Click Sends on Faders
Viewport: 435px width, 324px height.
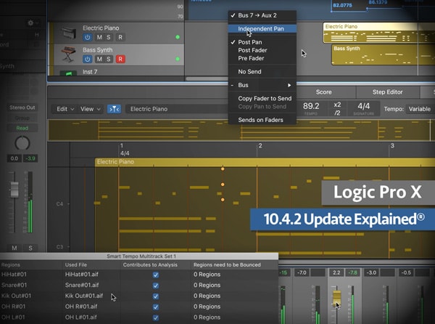262,120
